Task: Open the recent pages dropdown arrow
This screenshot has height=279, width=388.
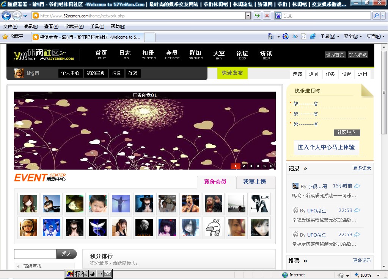Action: click(x=25, y=16)
